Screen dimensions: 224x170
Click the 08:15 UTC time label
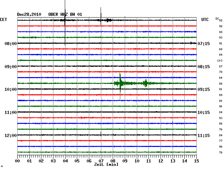(204, 67)
